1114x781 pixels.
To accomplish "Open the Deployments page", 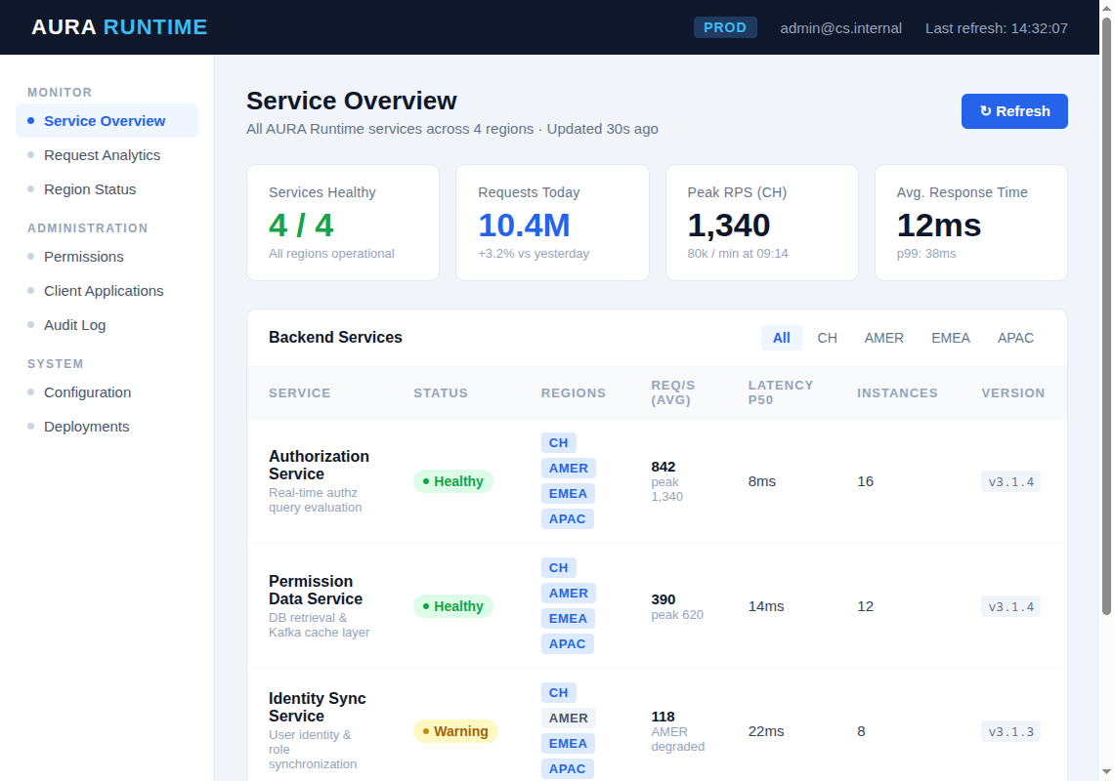I will coord(86,427).
